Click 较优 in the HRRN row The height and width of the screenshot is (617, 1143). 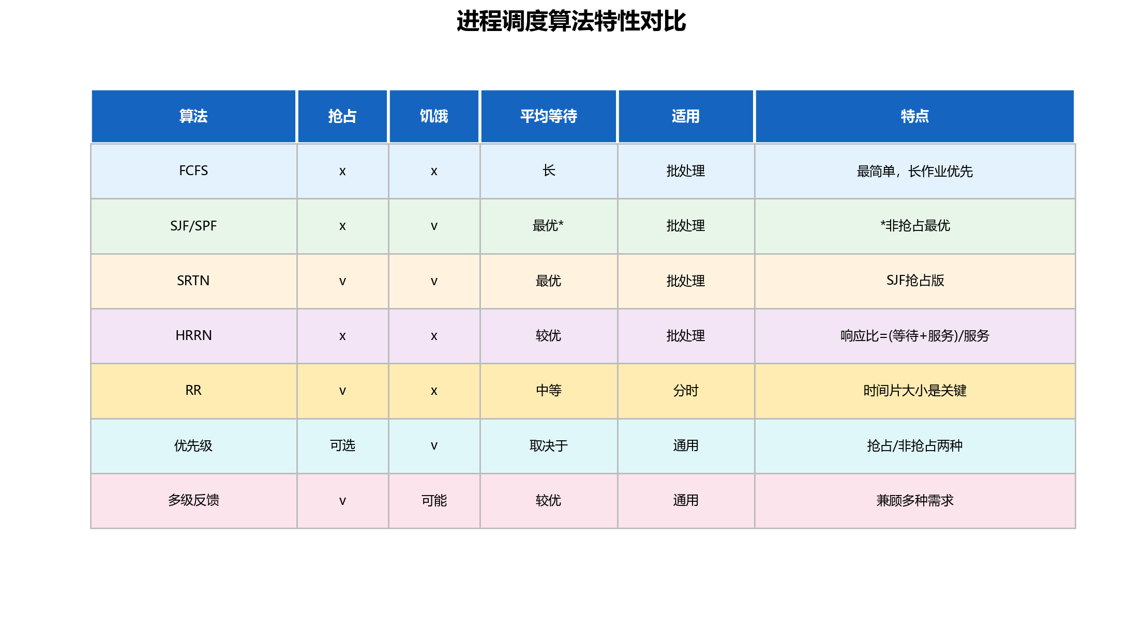(x=549, y=336)
